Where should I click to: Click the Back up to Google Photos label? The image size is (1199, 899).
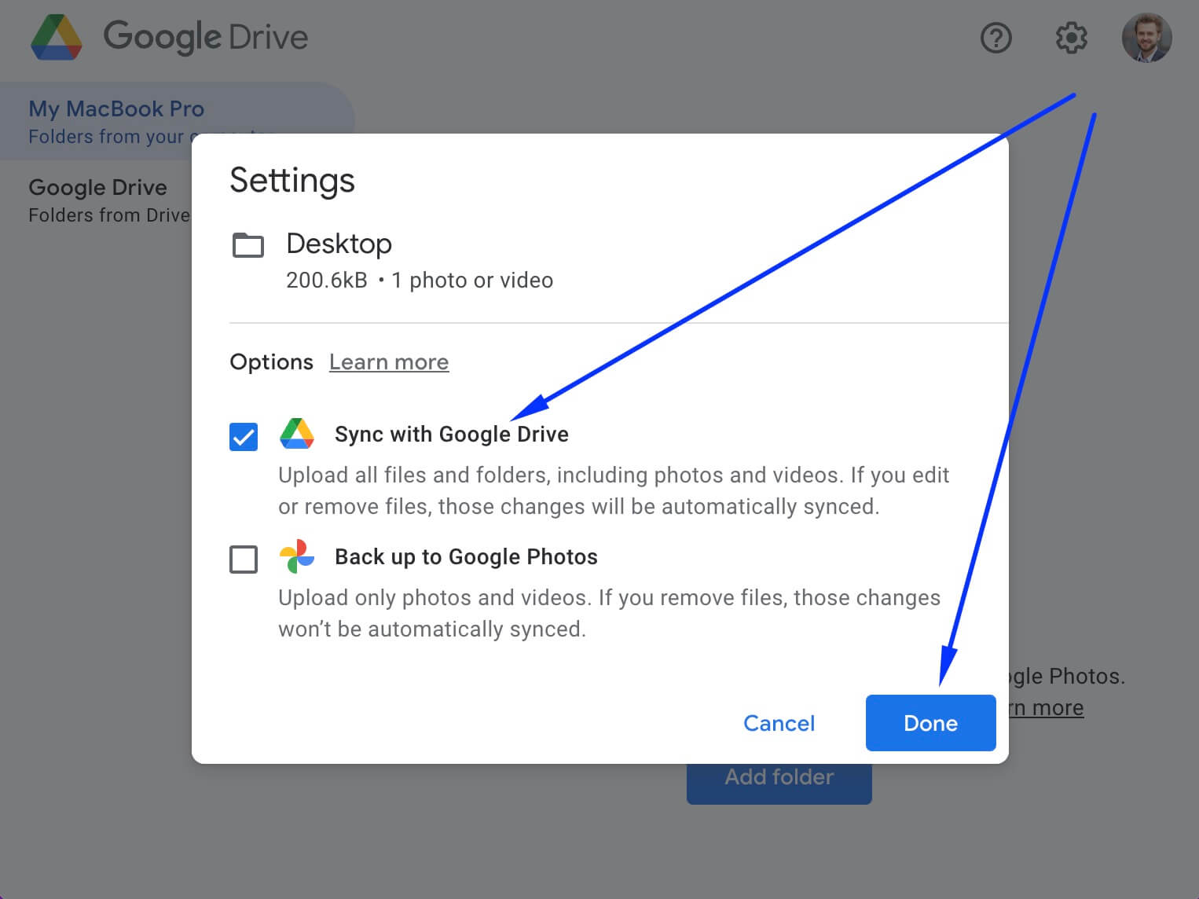click(x=466, y=556)
